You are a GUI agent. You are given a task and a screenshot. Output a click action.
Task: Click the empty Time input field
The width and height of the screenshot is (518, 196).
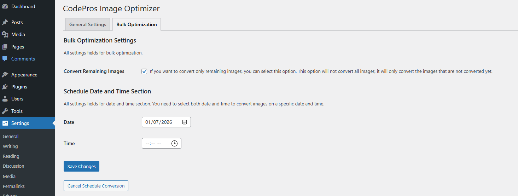162,143
